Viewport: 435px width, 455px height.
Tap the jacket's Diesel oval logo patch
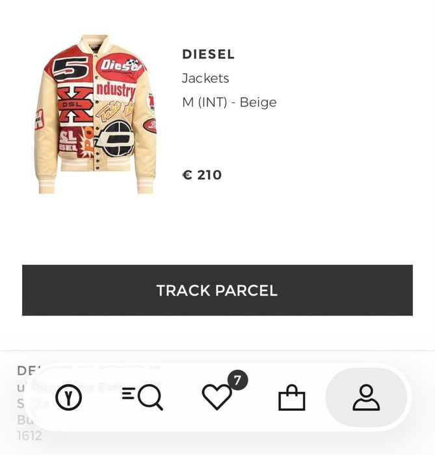120,66
